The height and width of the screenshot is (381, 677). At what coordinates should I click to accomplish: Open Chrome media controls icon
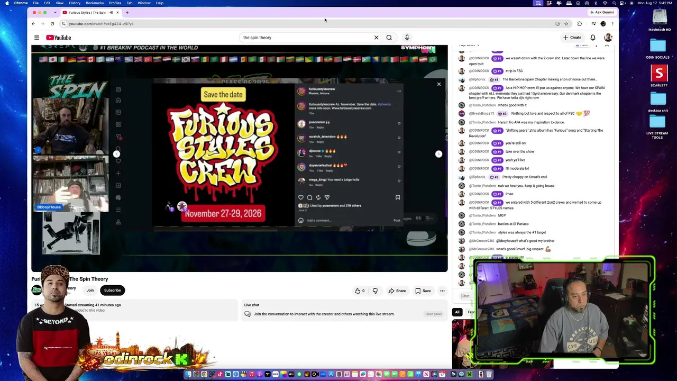pos(593,24)
